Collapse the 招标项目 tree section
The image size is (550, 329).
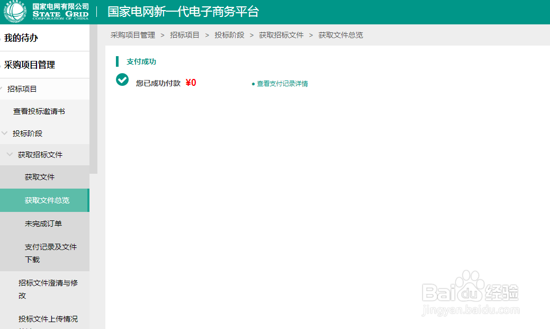click(3, 89)
